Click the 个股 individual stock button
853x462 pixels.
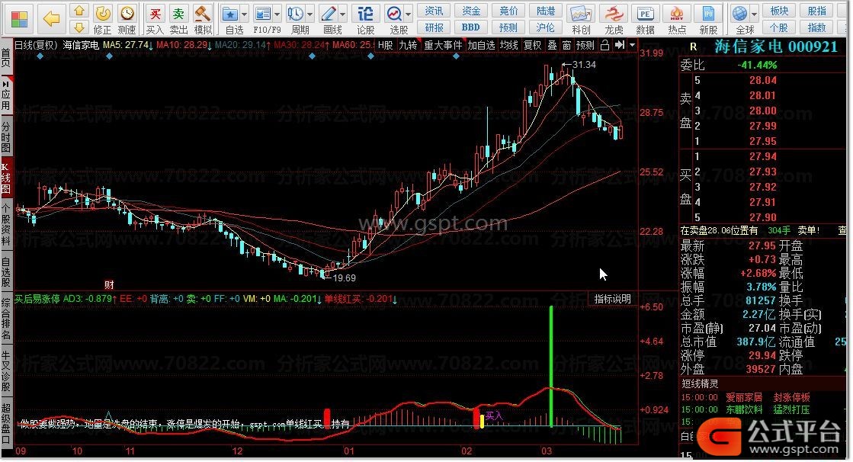[779, 27]
